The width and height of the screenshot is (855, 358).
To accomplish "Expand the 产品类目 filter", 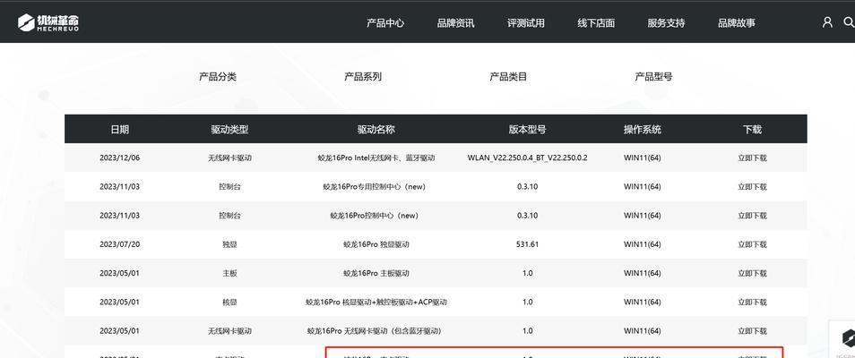I will [x=508, y=76].
